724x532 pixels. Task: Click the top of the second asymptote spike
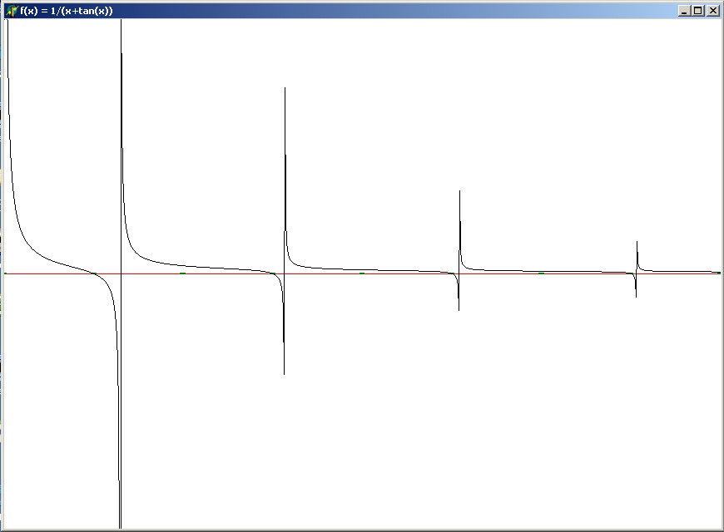(285, 90)
